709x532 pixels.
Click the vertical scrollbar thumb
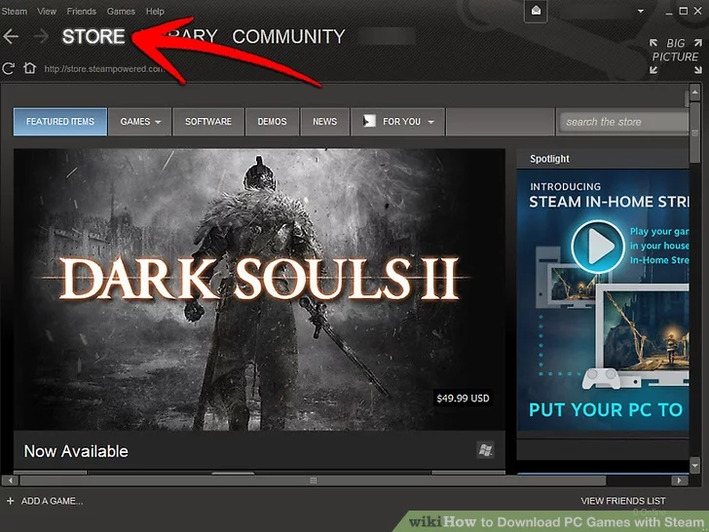coord(695,133)
